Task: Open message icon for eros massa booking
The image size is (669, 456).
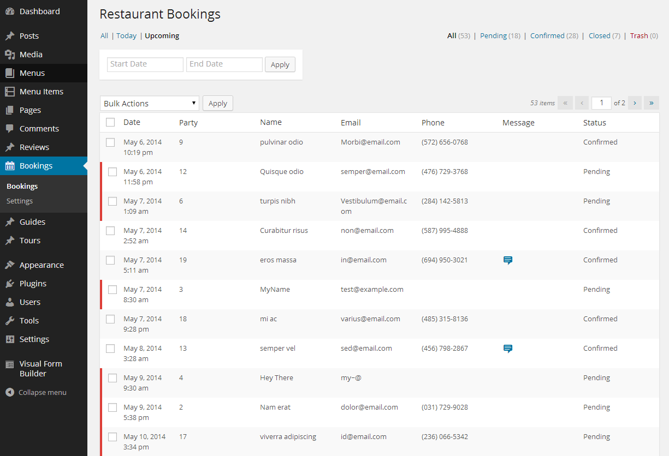Action: click(508, 261)
